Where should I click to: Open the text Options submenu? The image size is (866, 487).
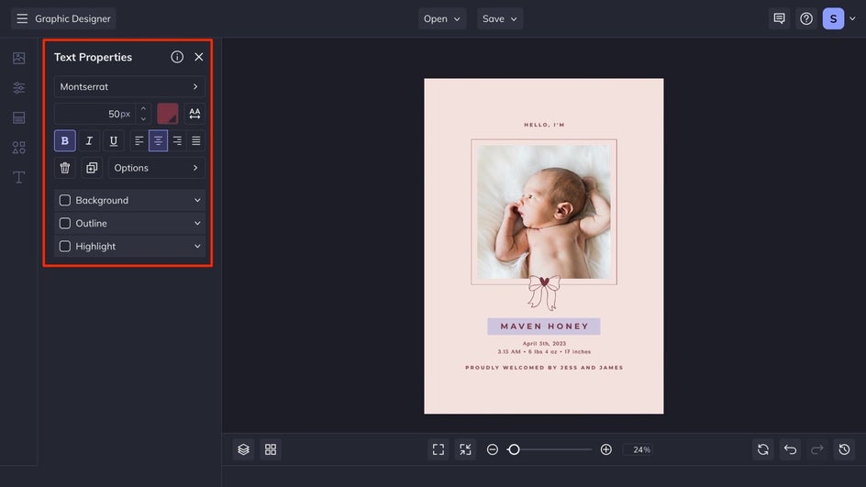(156, 168)
